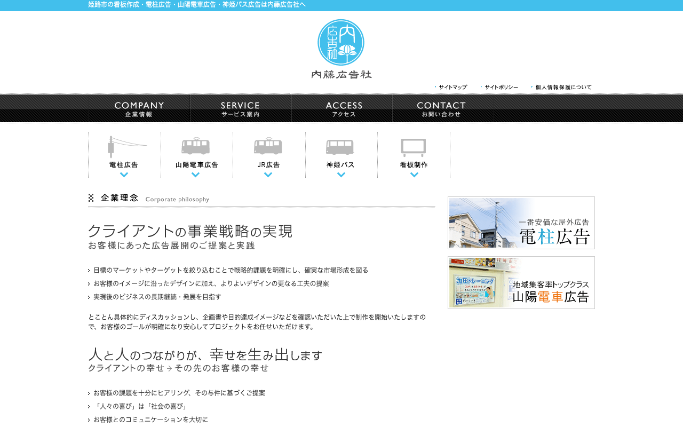The image size is (683, 427).
Task: Click the train icon above JR広告
Action: 268,146
